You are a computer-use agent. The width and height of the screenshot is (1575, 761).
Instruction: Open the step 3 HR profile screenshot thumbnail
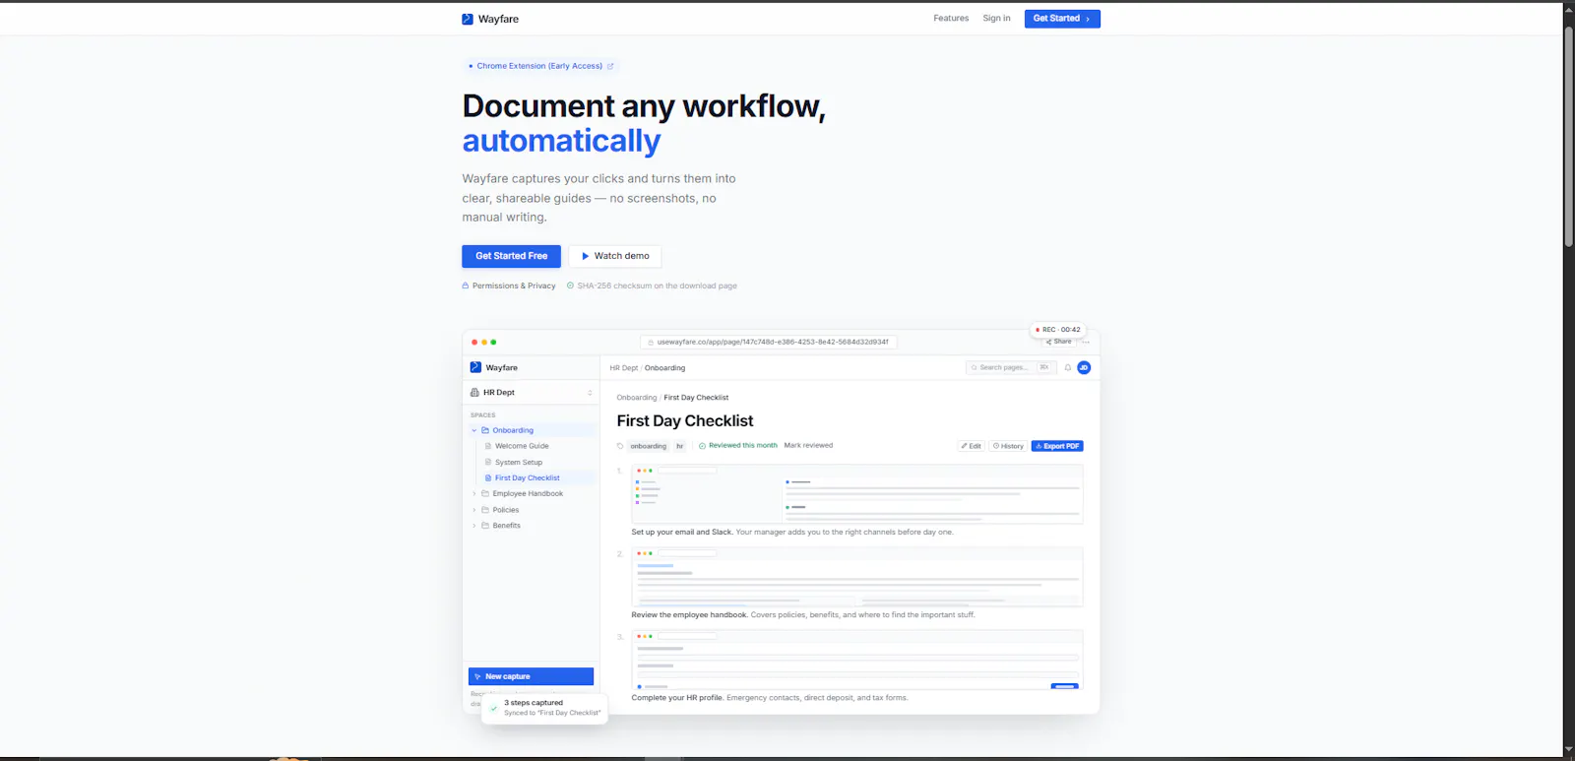point(856,660)
